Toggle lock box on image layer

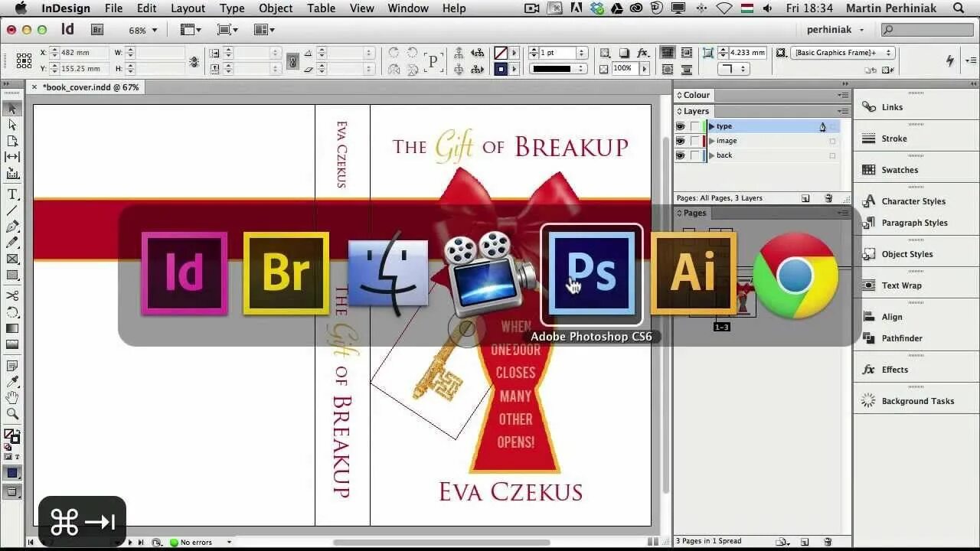coord(694,141)
